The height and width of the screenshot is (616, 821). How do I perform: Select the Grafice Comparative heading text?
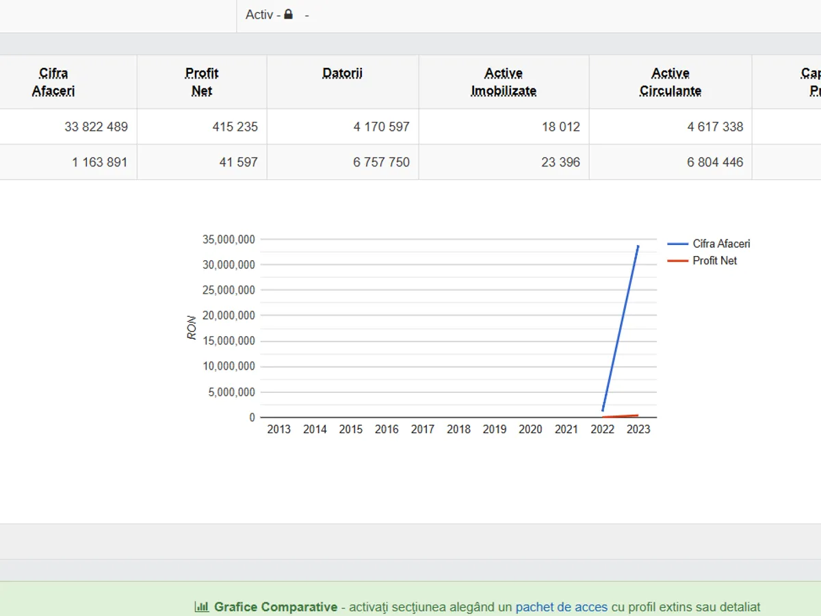click(x=276, y=607)
